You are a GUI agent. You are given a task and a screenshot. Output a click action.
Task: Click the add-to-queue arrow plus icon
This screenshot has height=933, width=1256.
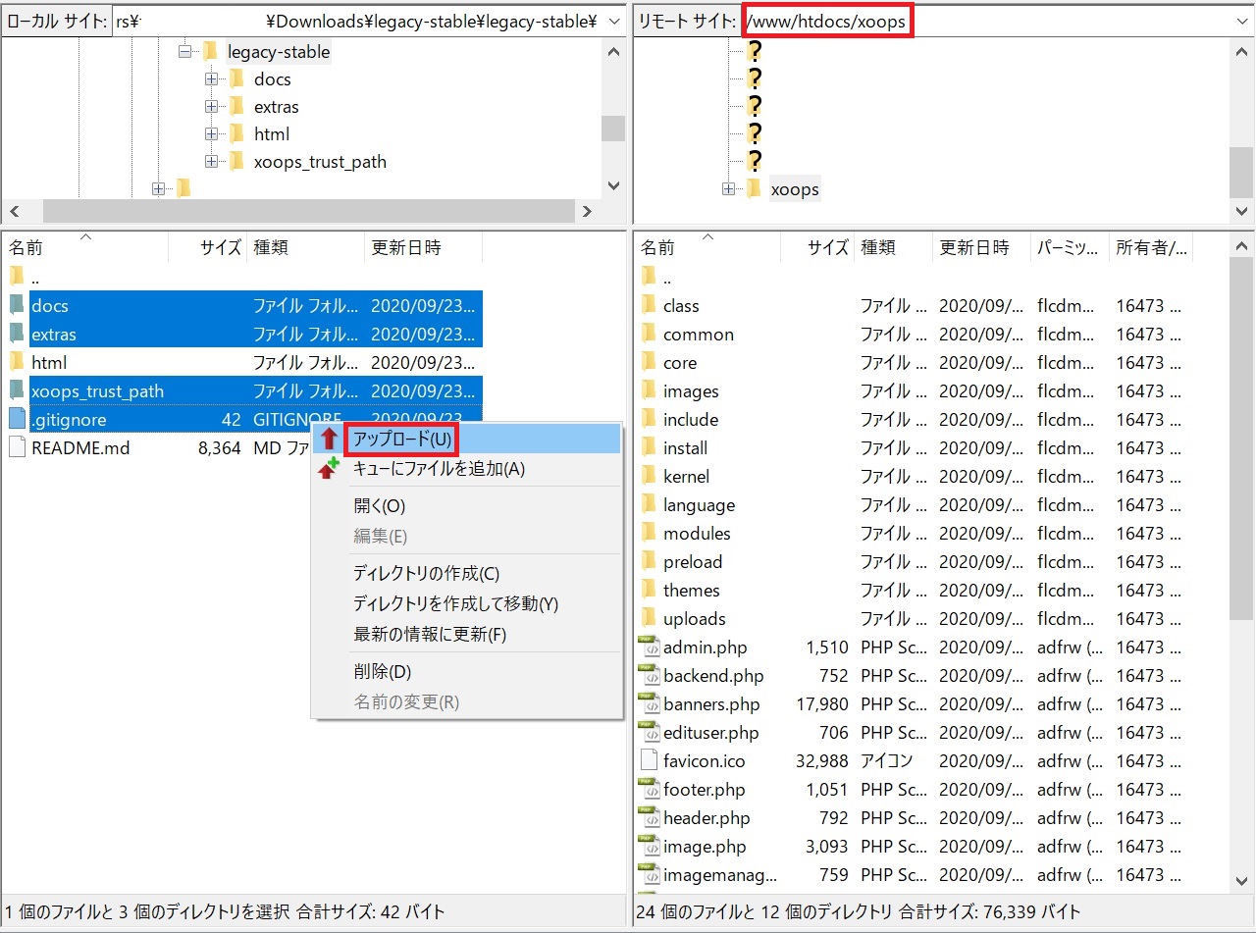(329, 468)
